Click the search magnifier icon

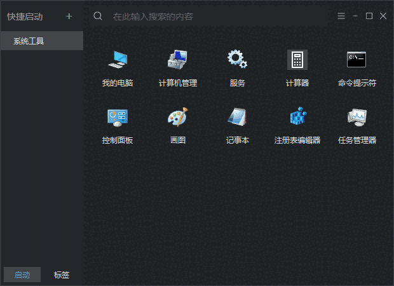98,16
